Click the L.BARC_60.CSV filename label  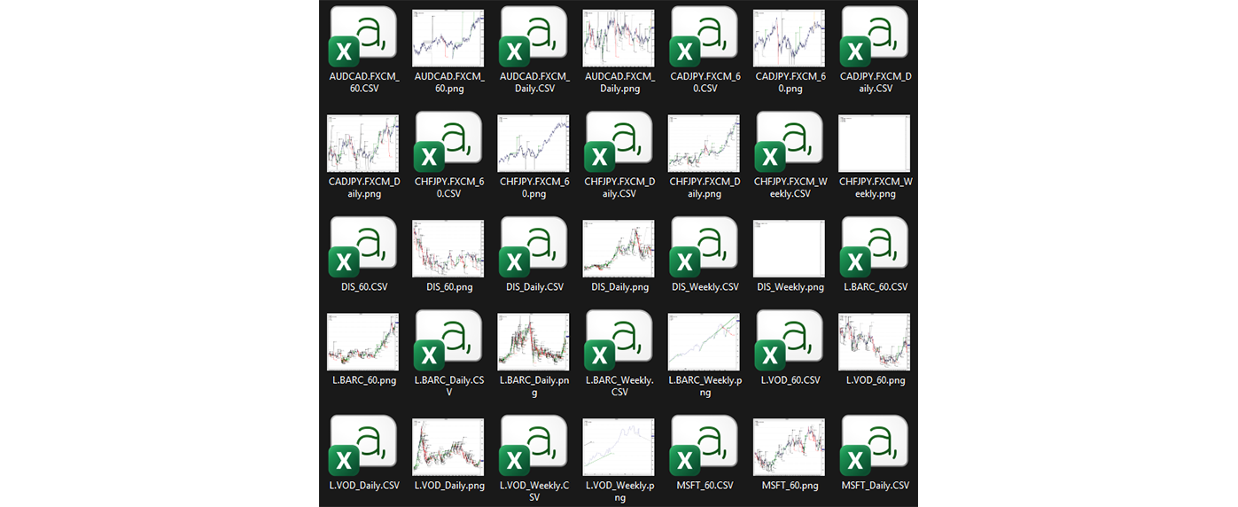point(875,287)
